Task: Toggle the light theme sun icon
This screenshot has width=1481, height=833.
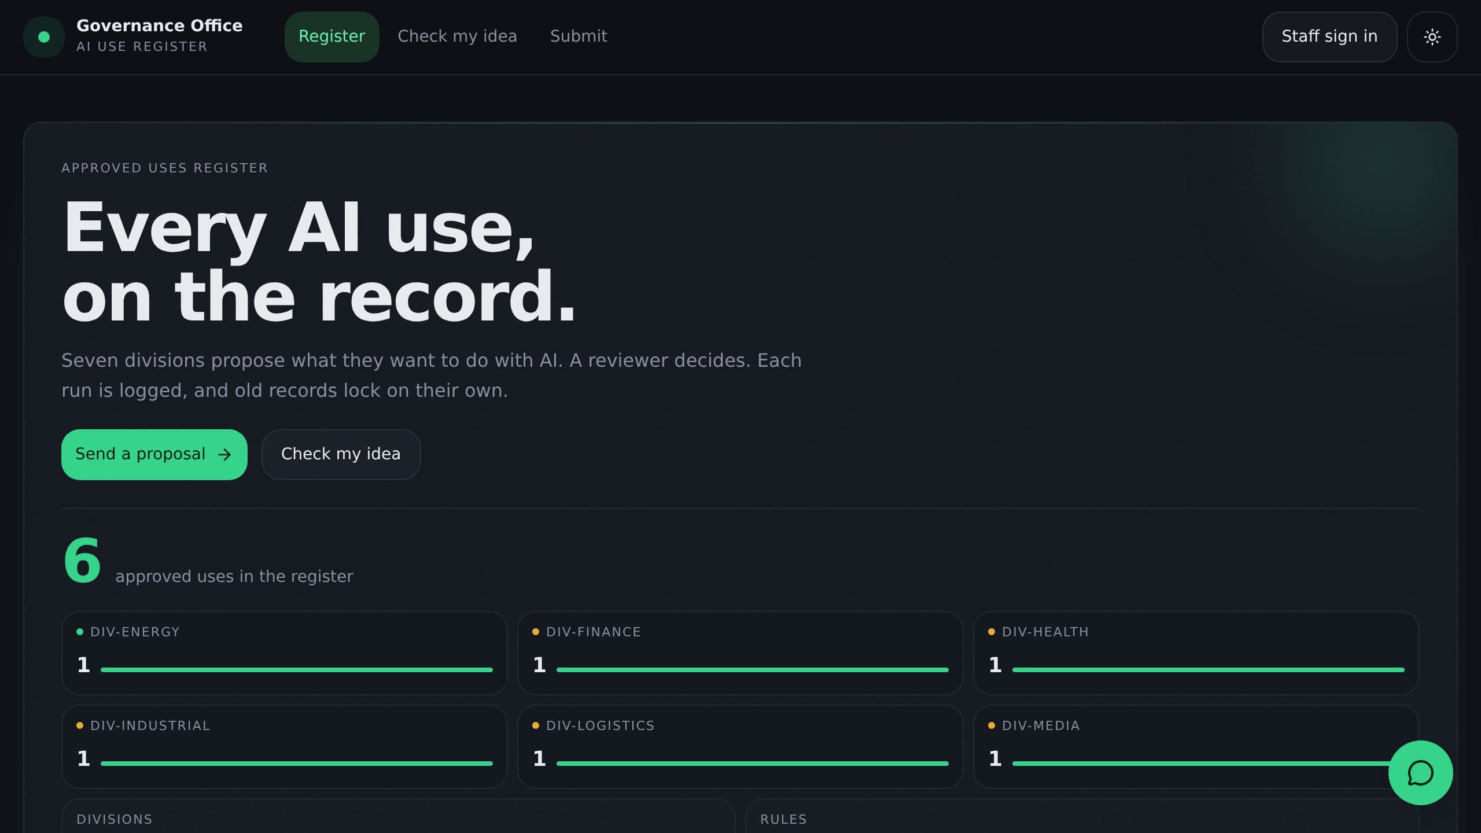Action: tap(1432, 37)
